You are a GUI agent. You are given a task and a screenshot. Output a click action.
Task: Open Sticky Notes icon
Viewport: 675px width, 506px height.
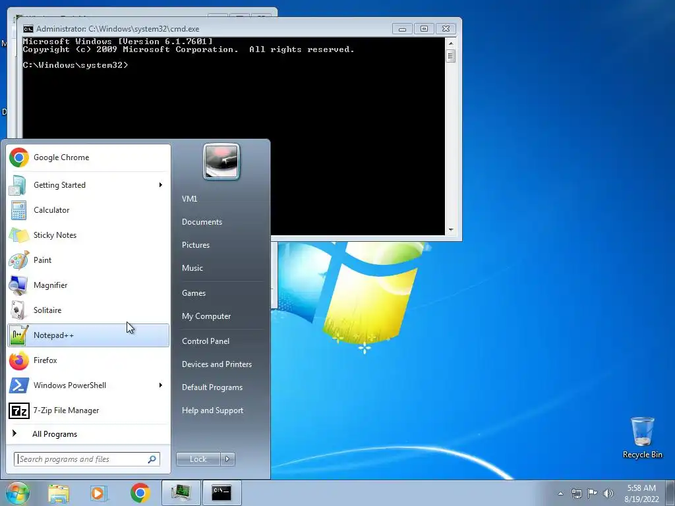[18, 235]
